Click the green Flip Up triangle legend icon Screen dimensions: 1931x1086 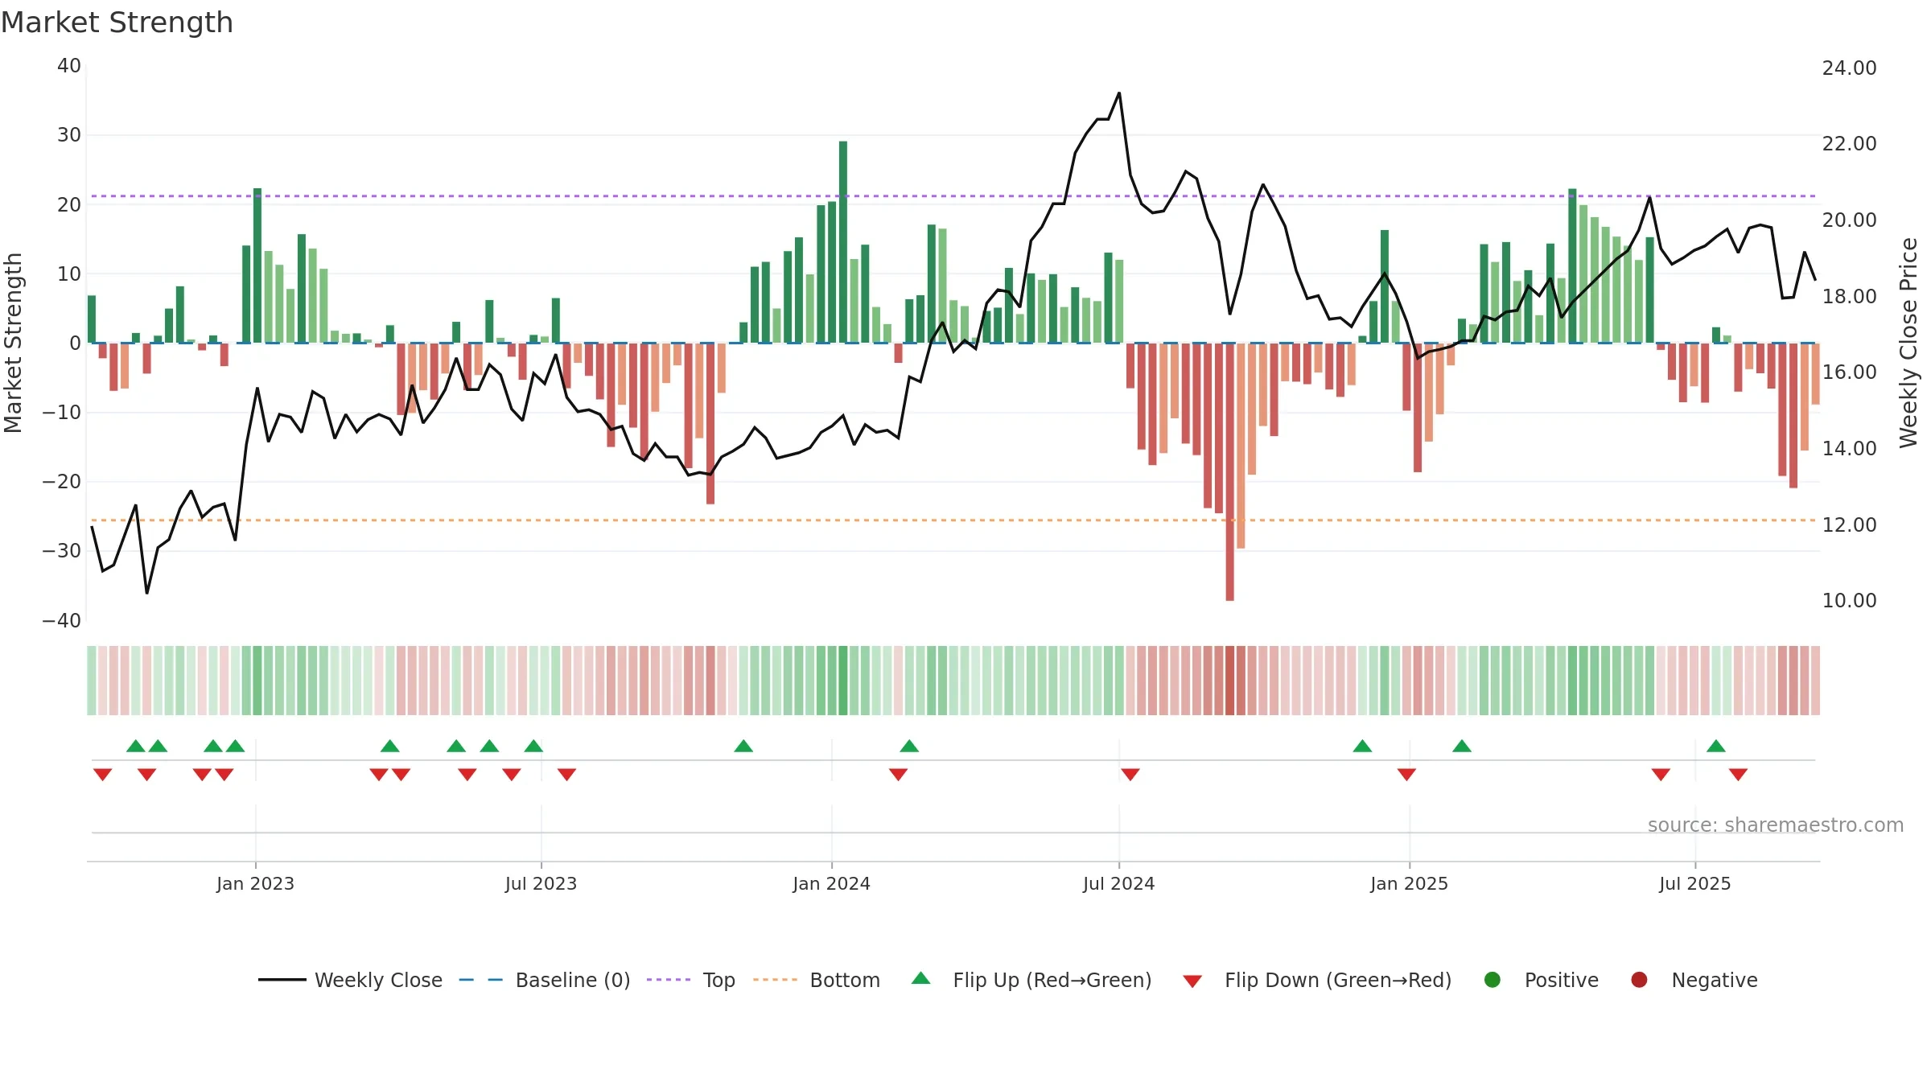(x=920, y=978)
